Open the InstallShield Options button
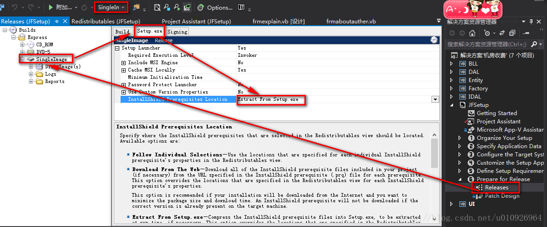Viewport: 547px width, 227px height. [x=220, y=7]
